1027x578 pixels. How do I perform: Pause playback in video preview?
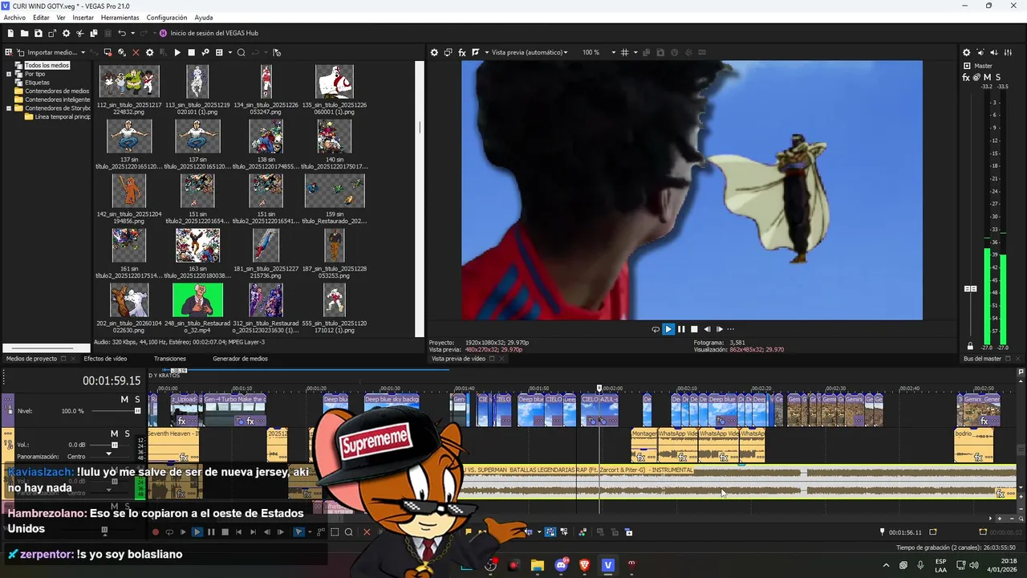pyautogui.click(x=681, y=329)
